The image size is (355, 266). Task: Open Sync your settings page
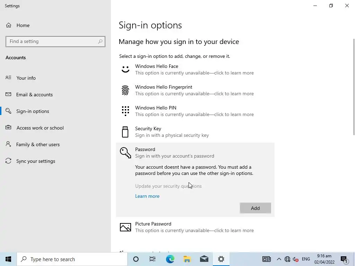click(x=55, y=161)
